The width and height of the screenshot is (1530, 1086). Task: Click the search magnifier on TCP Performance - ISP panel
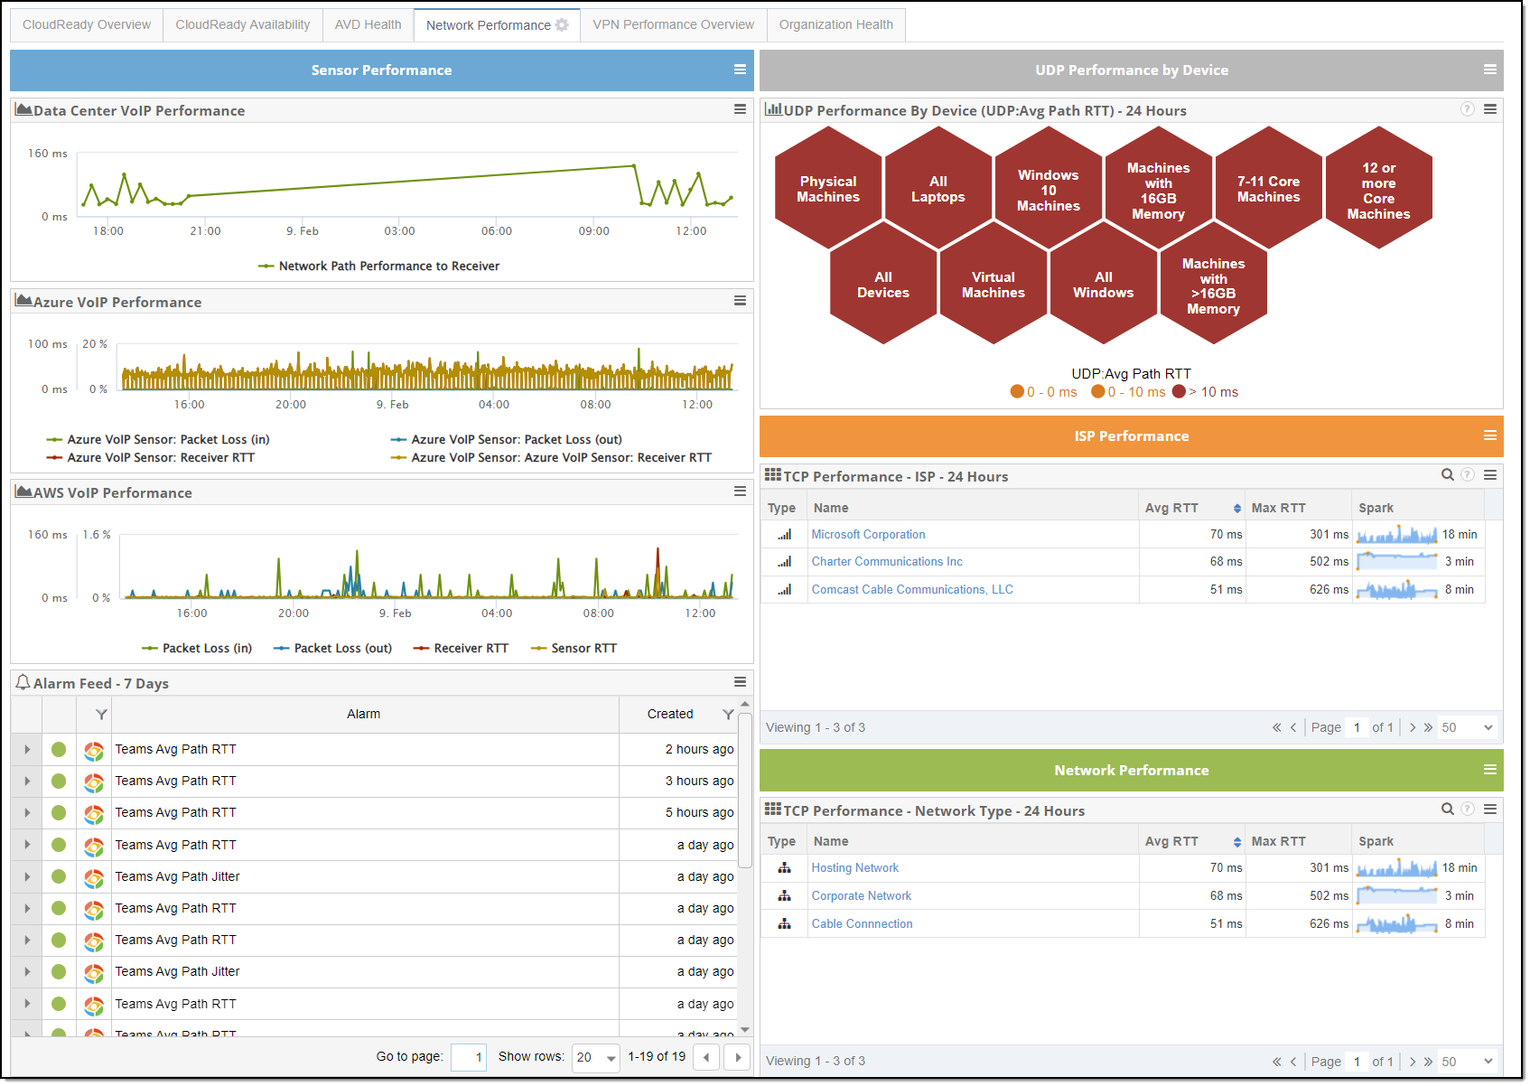[1447, 474]
